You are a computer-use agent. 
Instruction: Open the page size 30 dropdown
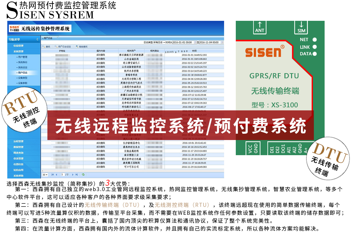(x=45, y=174)
